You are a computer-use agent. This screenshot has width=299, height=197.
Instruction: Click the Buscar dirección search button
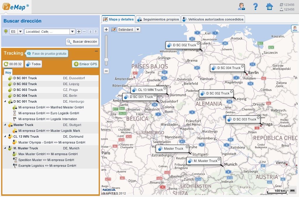point(82,42)
